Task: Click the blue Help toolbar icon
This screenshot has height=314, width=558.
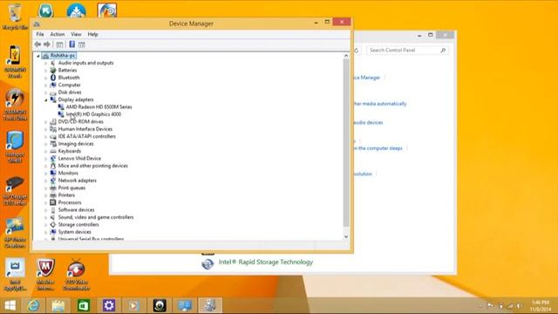Action: point(71,44)
